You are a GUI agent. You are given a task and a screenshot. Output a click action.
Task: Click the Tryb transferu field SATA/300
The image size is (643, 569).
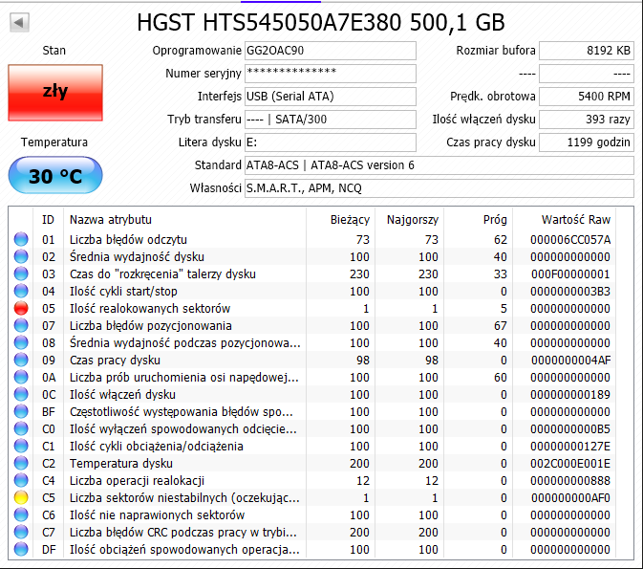[331, 120]
